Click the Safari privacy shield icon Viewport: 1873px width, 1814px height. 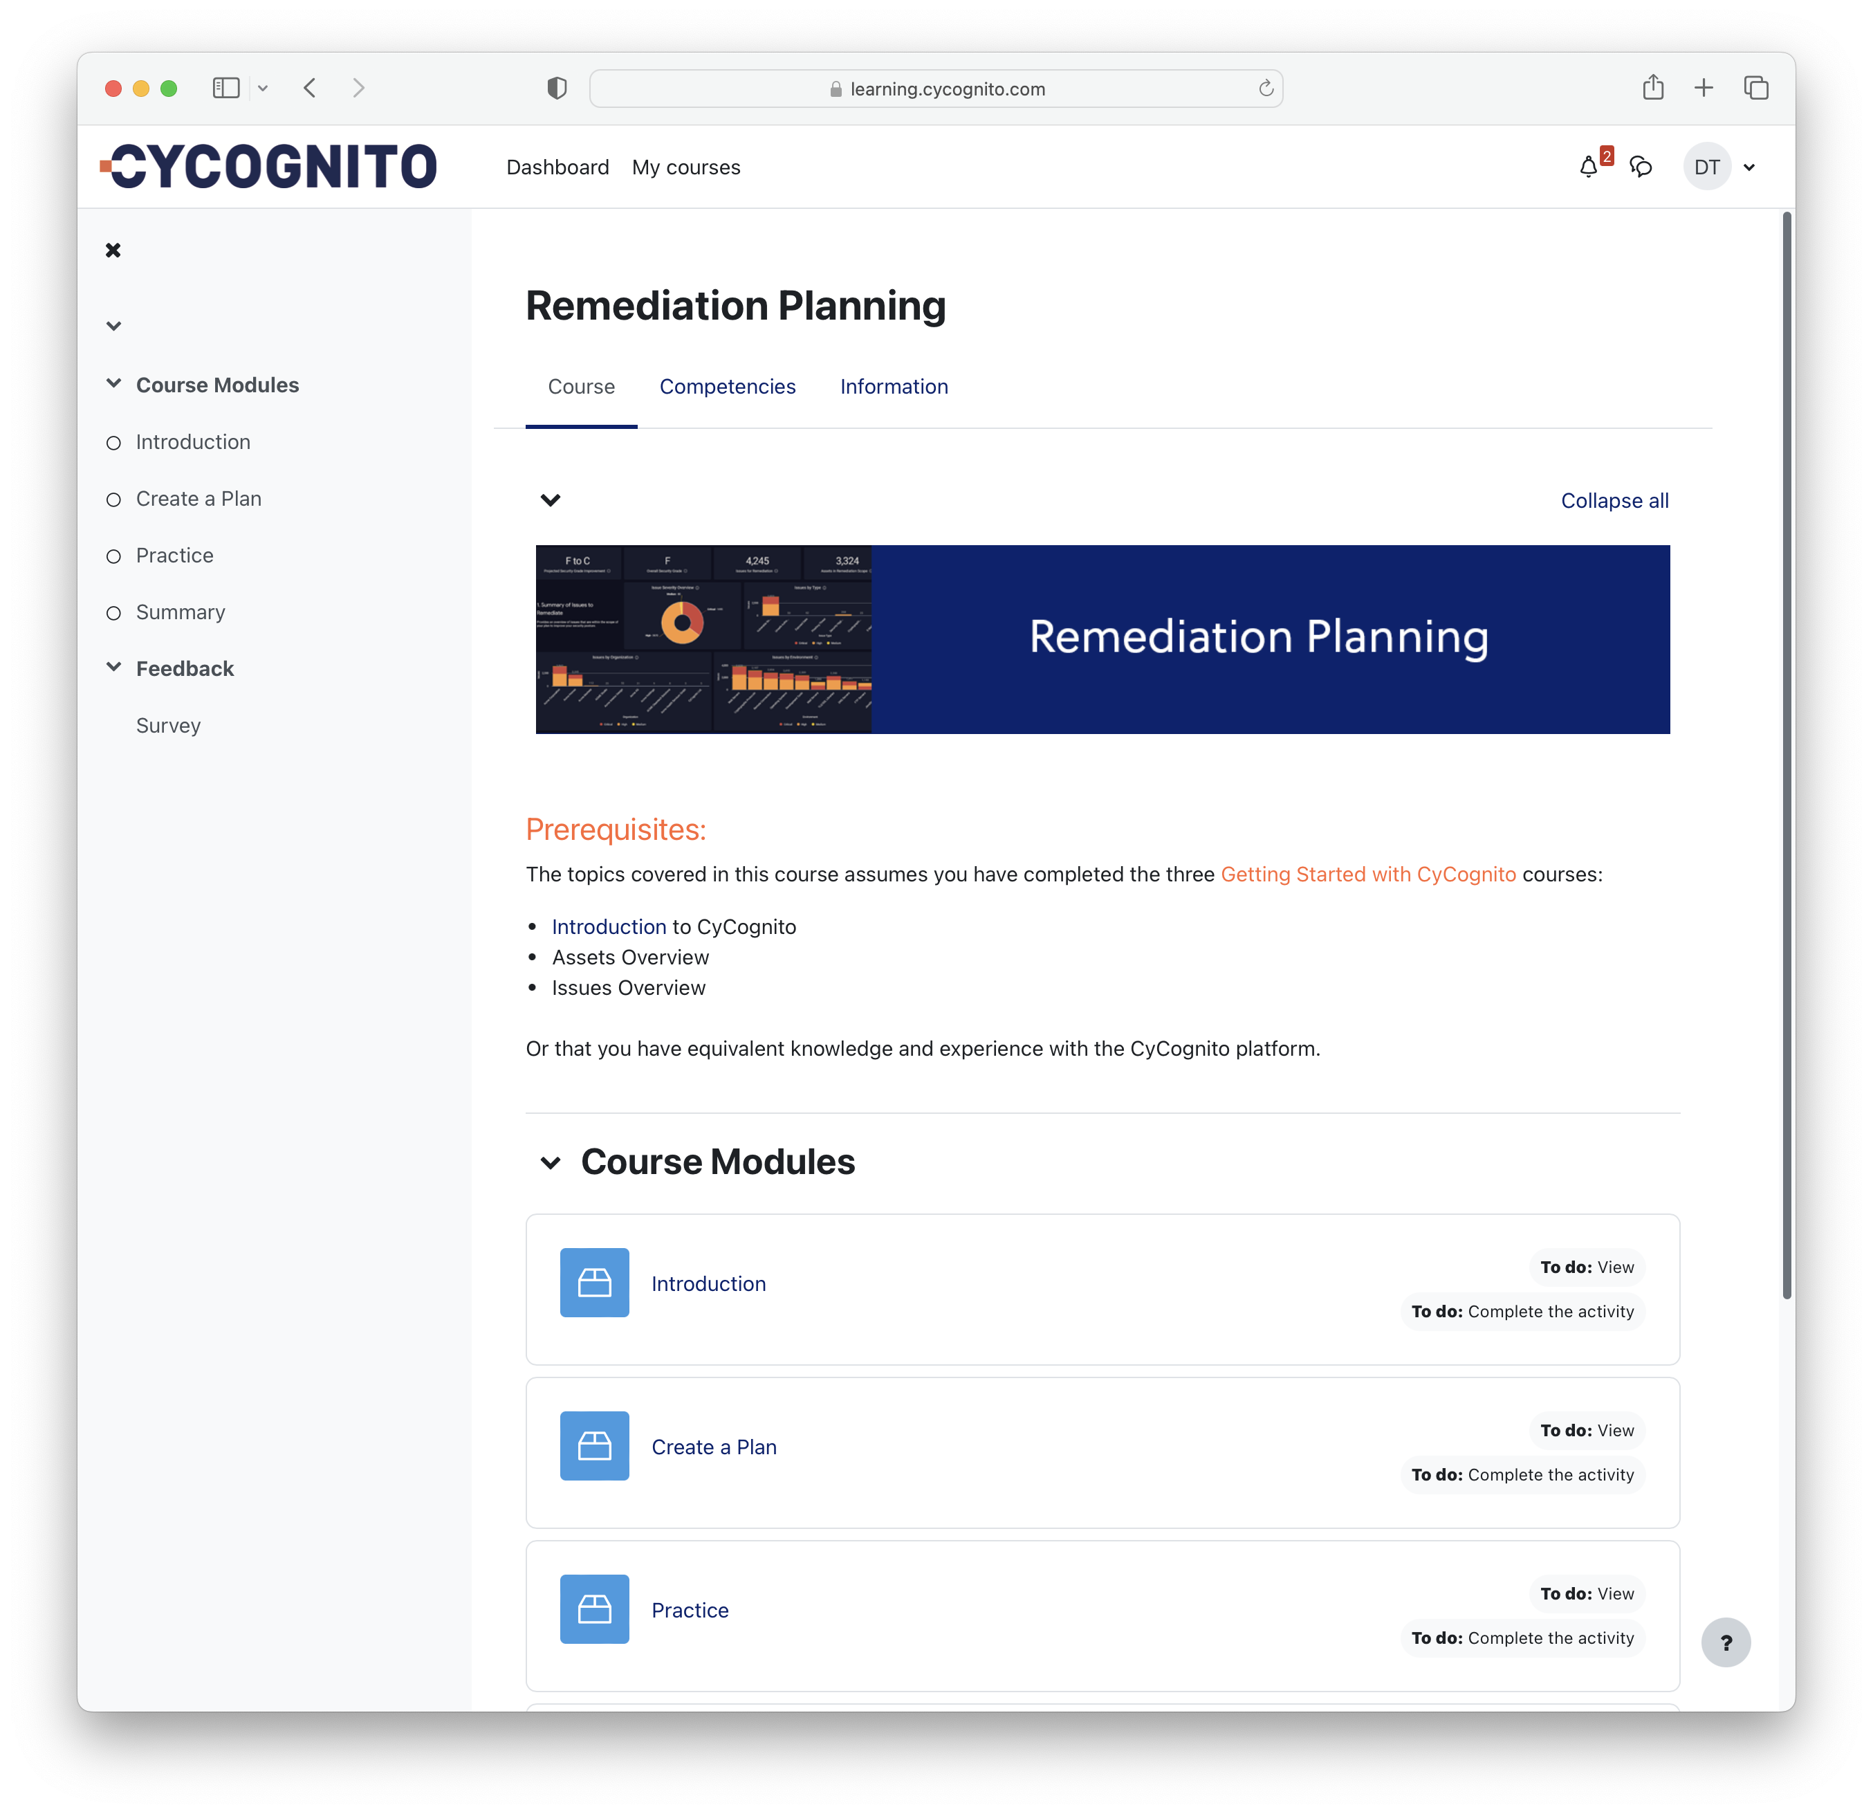point(557,88)
